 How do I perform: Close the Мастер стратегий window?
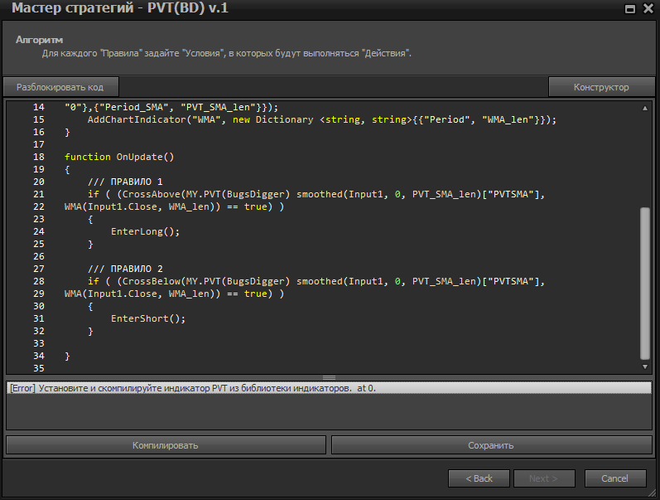tap(647, 10)
